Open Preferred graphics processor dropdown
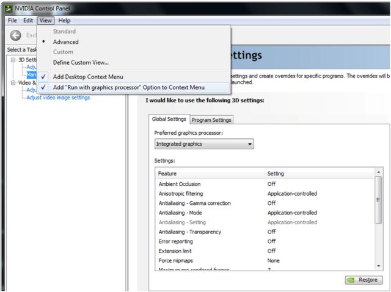The image size is (391, 292). pyautogui.click(x=204, y=144)
